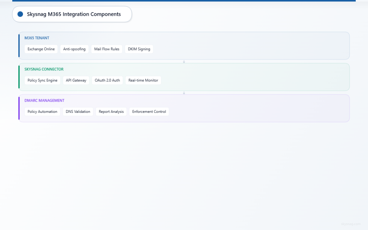This screenshot has height=230, width=368.
Task: Click the OAuth 2.0 Auth chip
Action: [107, 80]
